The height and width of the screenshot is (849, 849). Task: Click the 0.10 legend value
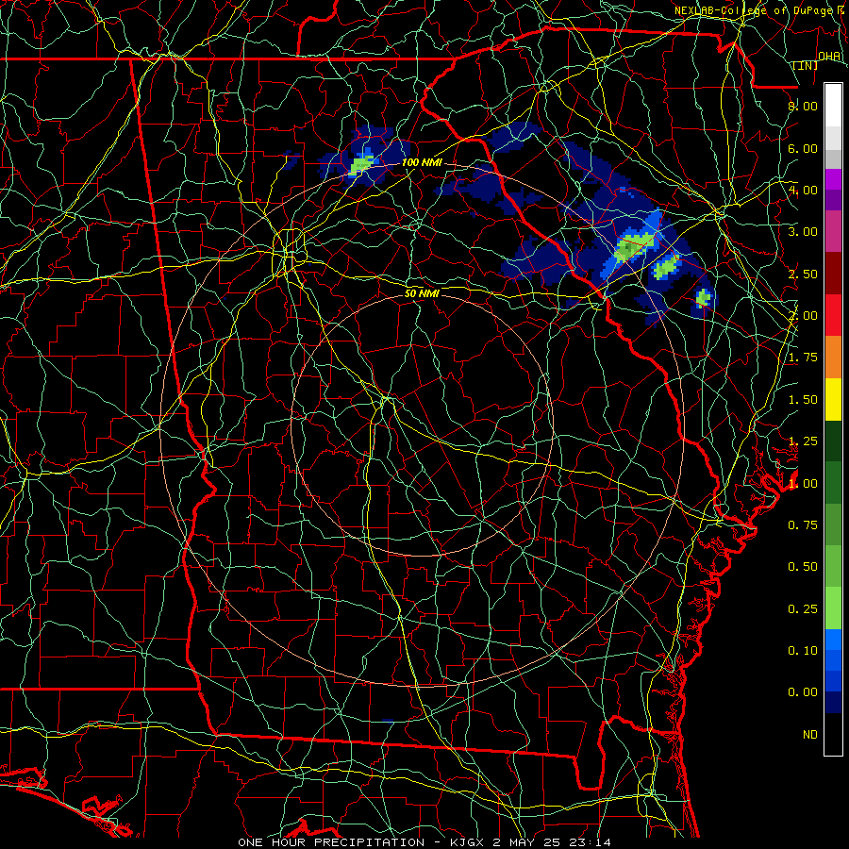point(803,651)
